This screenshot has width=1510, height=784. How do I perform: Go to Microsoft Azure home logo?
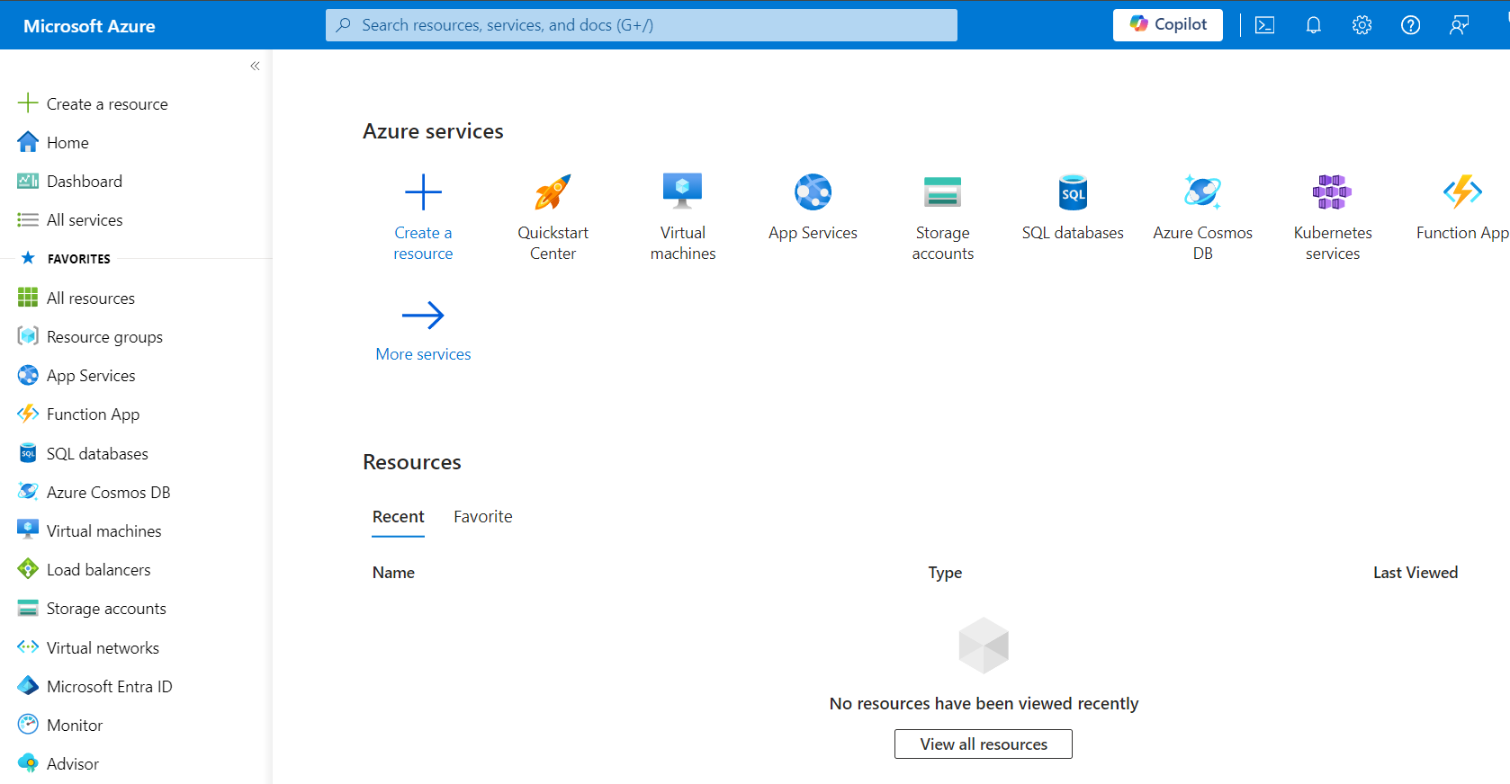tap(89, 26)
